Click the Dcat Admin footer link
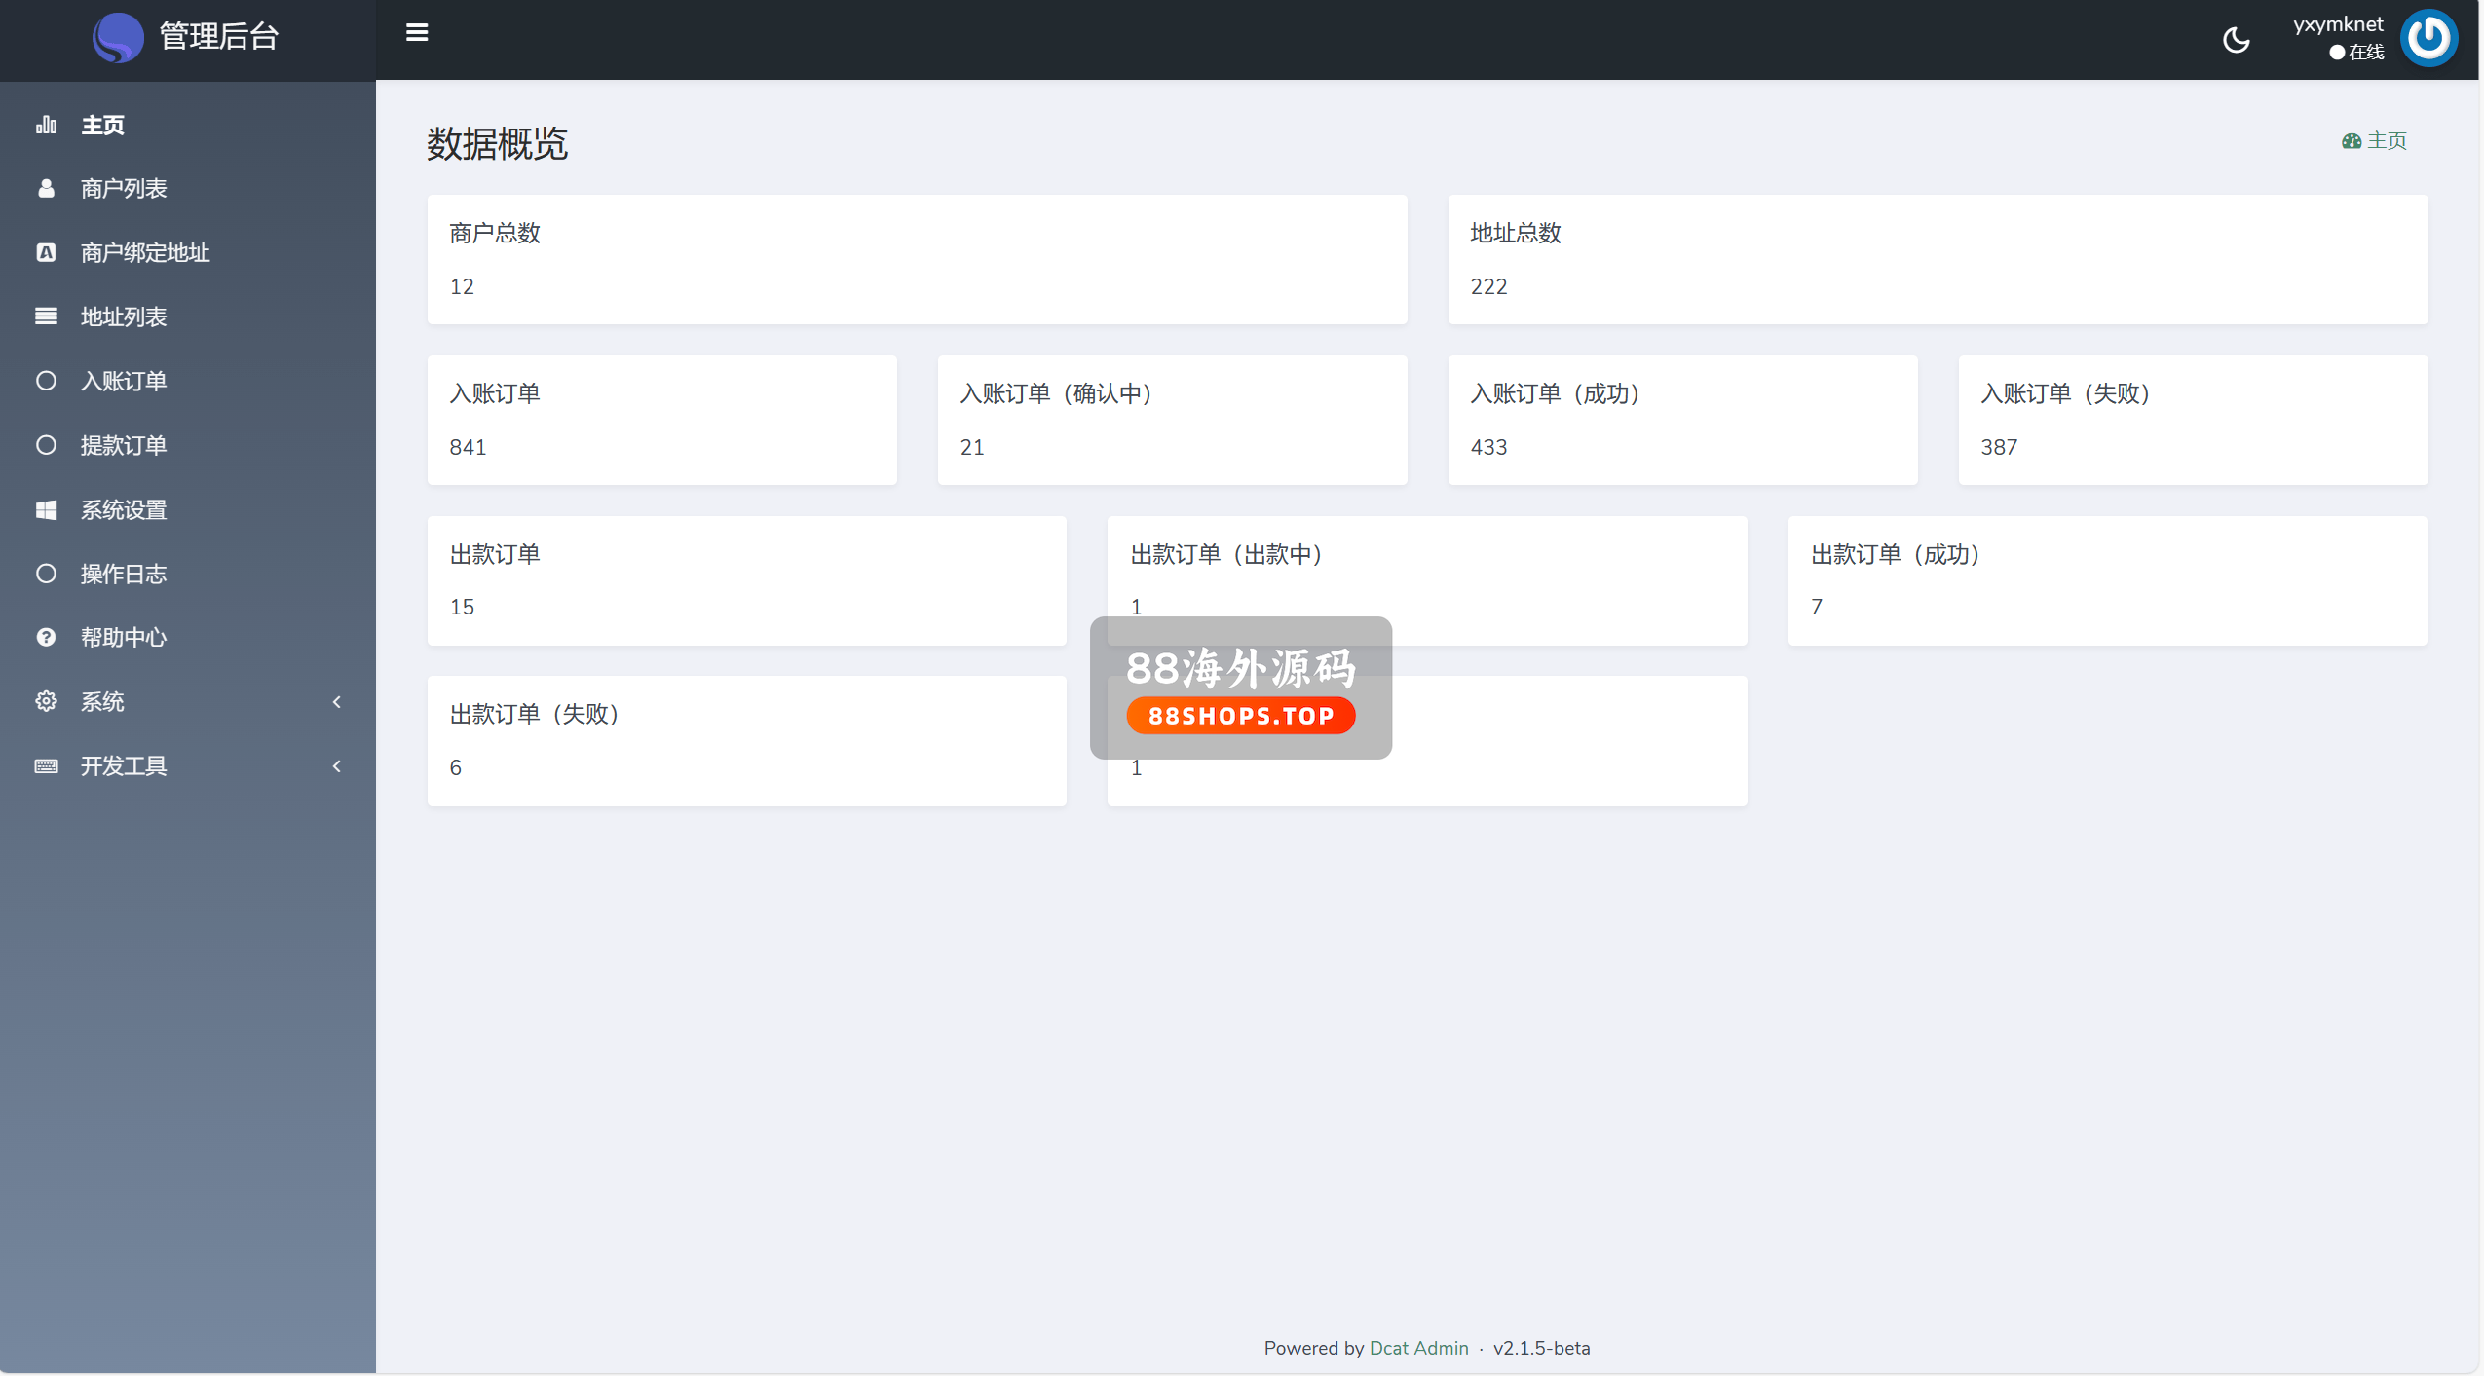Viewport: 2484px width, 1376px height. point(1418,1348)
